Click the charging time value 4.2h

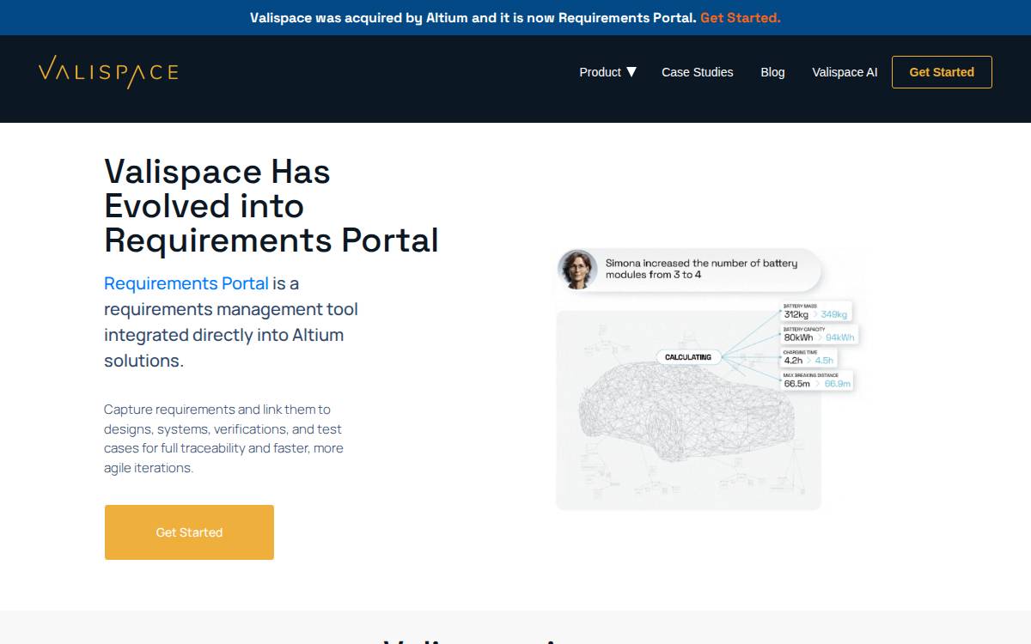tap(793, 361)
